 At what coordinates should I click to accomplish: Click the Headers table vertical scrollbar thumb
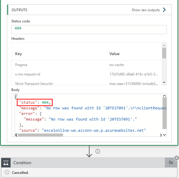(164, 53)
